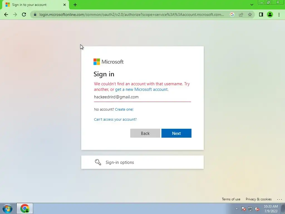Open Can't access your account? link
285x214 pixels.
pos(115,119)
